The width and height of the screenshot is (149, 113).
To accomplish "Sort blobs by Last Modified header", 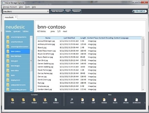I will click(69, 38).
